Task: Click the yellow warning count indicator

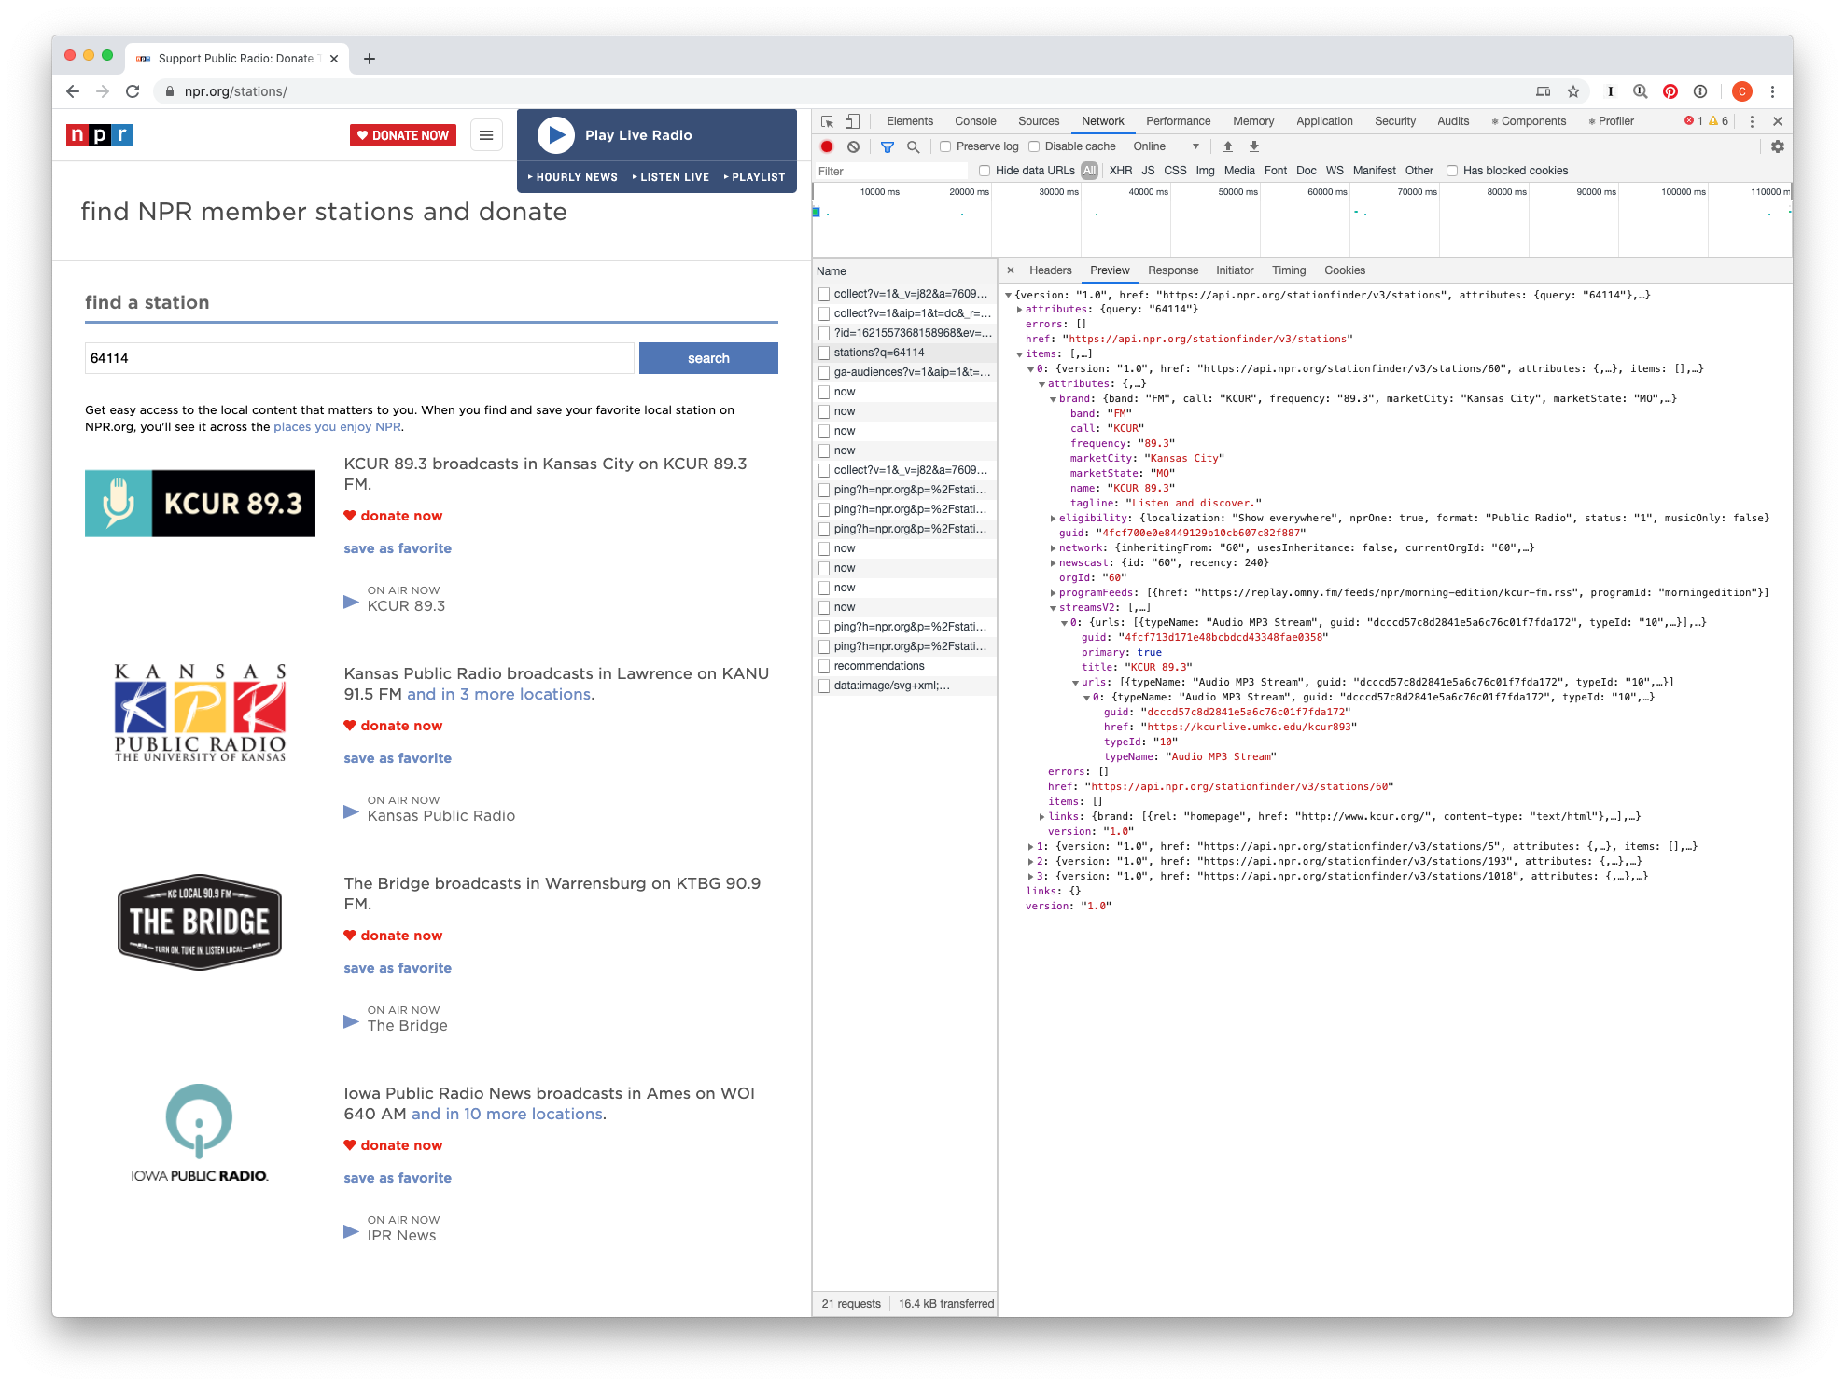Action: [1718, 121]
